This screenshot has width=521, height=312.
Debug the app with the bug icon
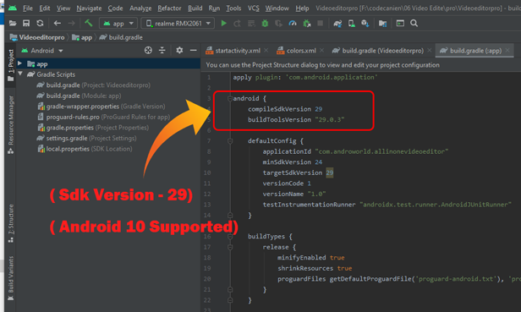coord(265,24)
